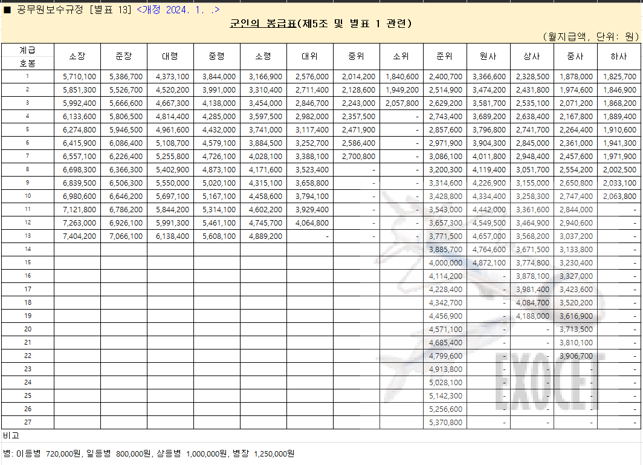Select the cell 4,872,100

[x=488, y=262]
